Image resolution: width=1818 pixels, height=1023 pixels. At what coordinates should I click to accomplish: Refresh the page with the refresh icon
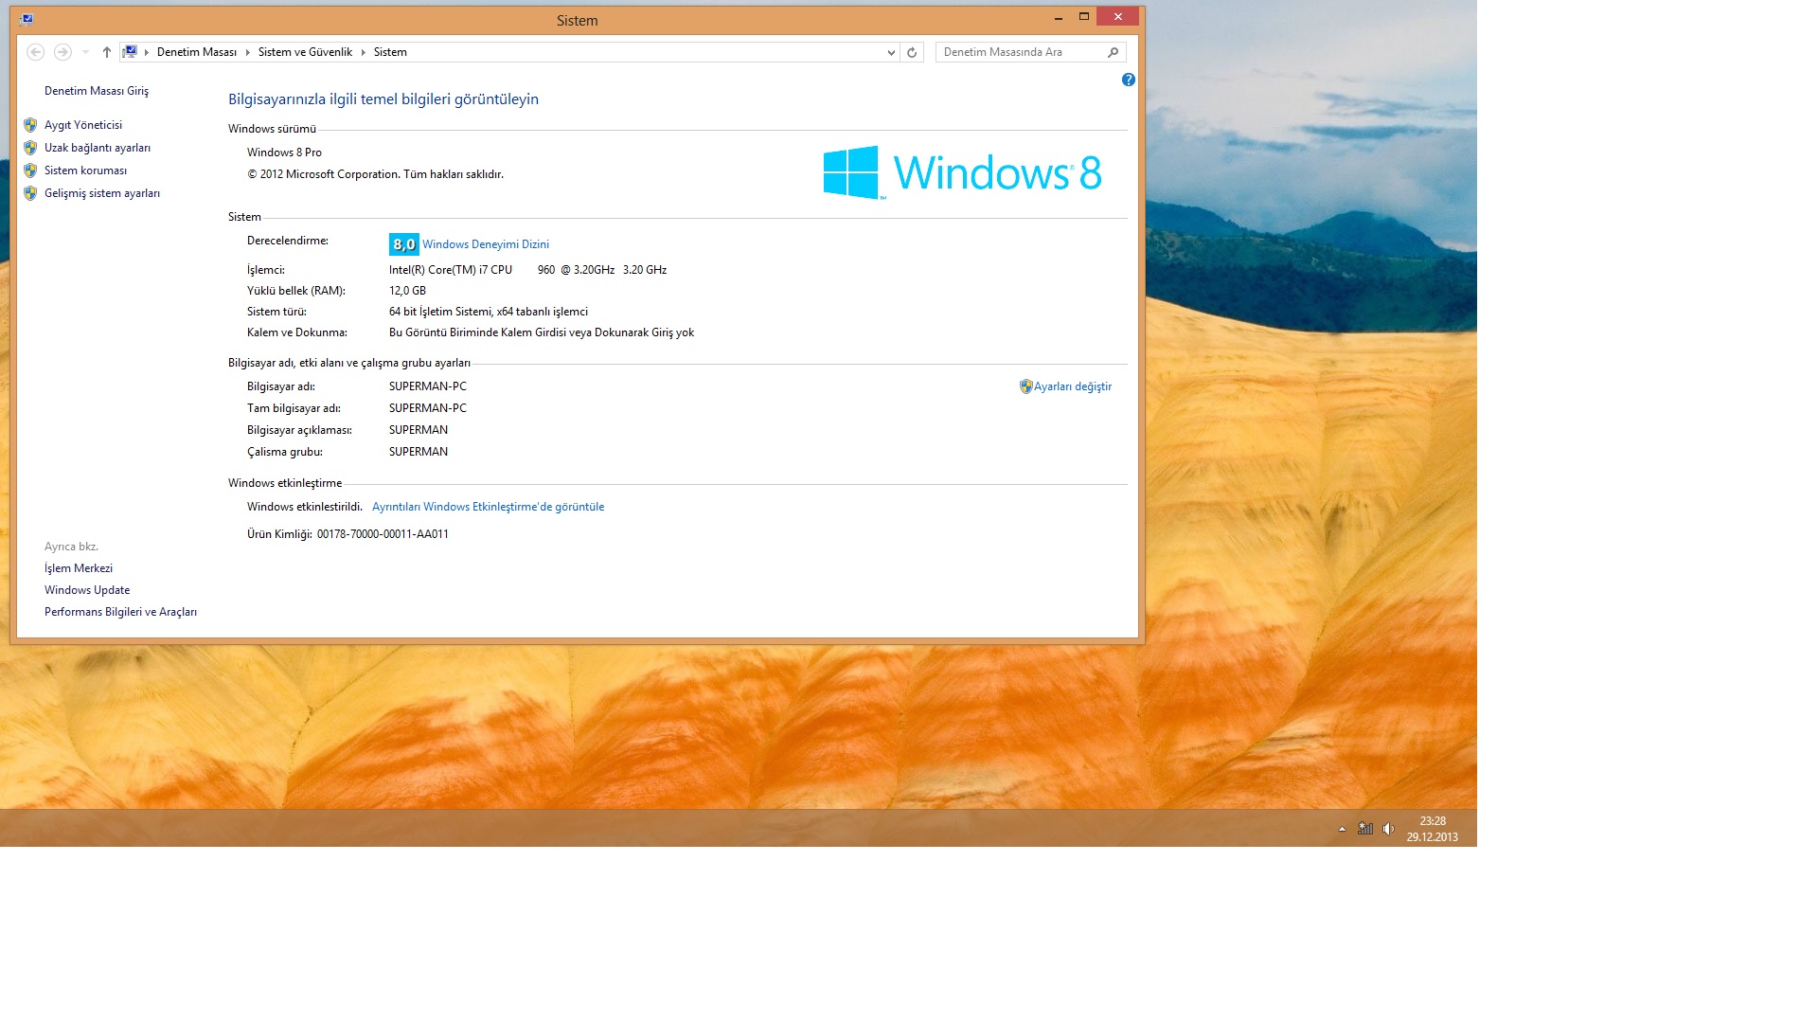(912, 52)
